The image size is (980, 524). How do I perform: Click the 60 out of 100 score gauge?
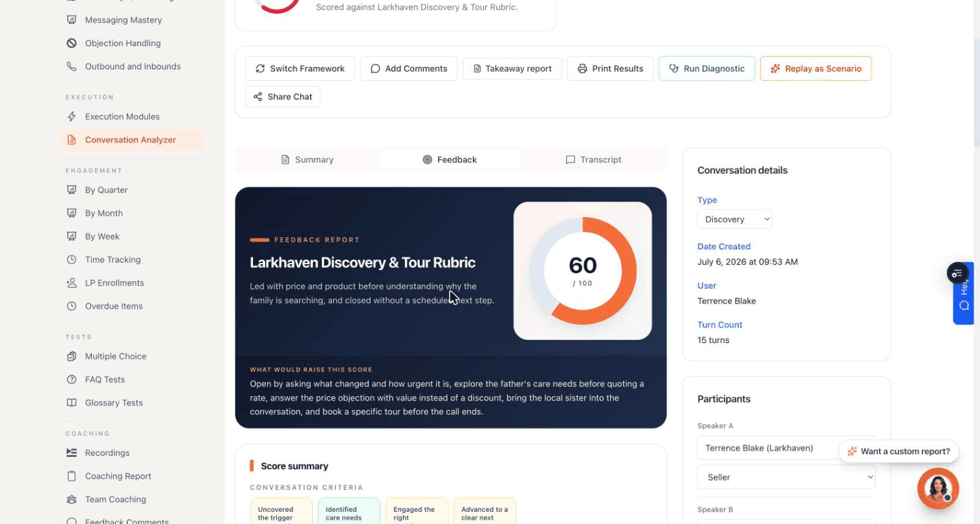click(583, 271)
